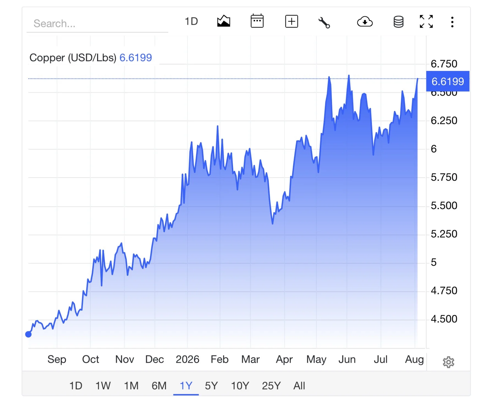Open the three-dot more options menu
The height and width of the screenshot is (409, 483).
point(452,22)
